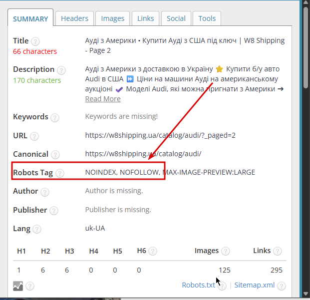Open the chart statistics icon
310x300 pixels.
click(18, 286)
